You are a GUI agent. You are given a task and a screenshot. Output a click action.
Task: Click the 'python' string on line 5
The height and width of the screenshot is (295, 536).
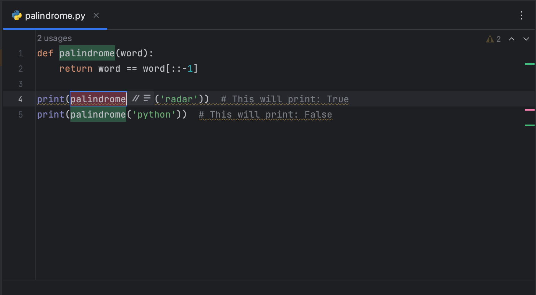[154, 114]
